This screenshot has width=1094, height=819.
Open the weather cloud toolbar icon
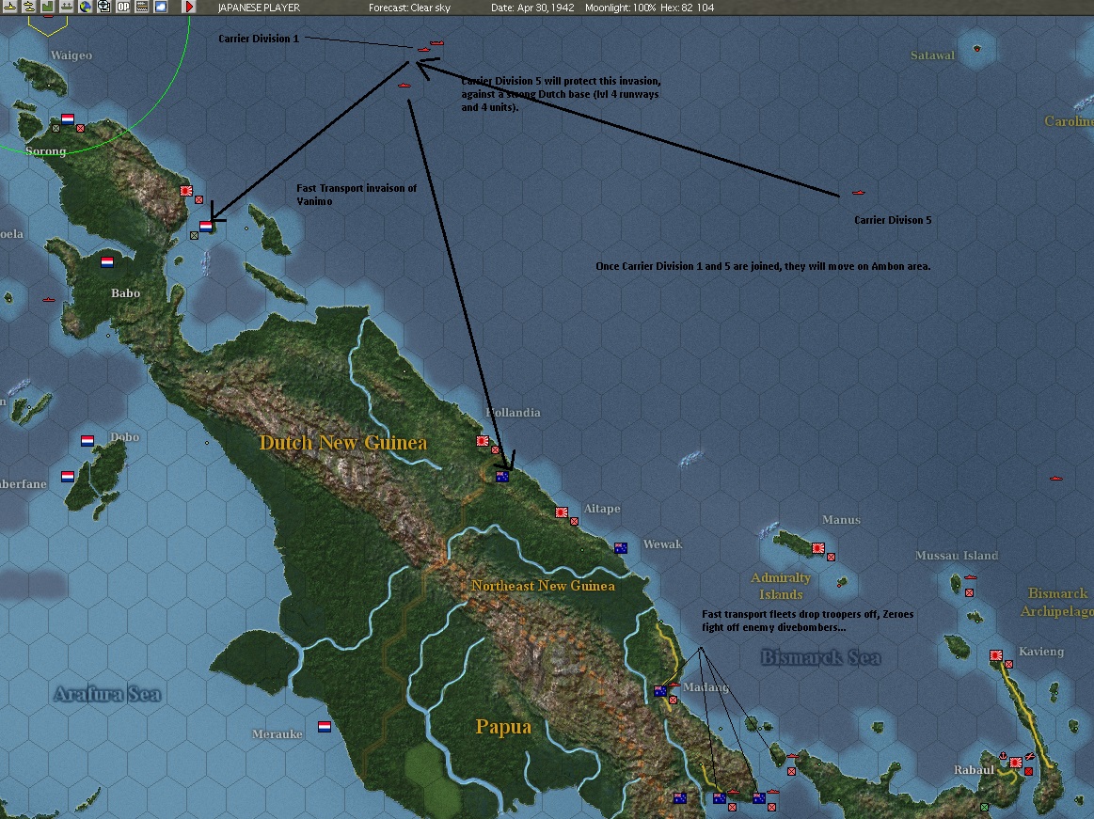pos(161,7)
